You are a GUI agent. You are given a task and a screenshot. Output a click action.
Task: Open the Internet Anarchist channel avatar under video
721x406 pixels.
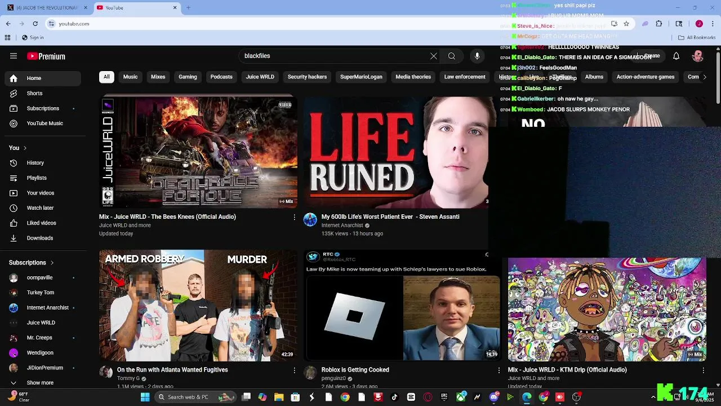[310, 220]
